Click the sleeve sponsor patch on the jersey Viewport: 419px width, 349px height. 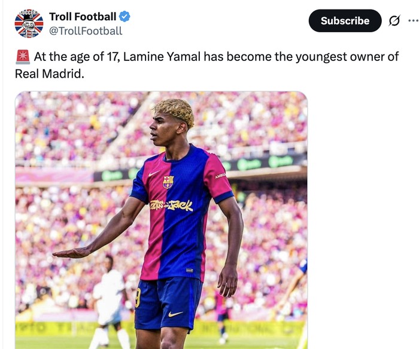220,176
